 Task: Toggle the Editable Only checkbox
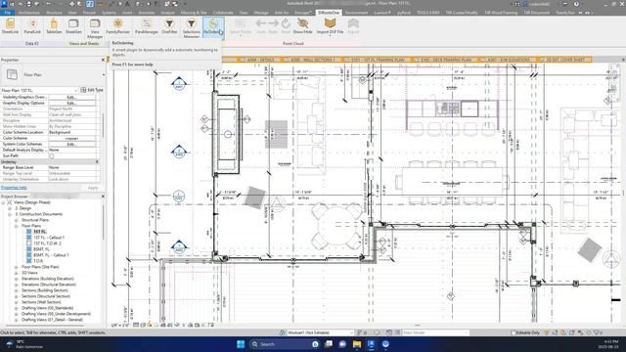514,332
